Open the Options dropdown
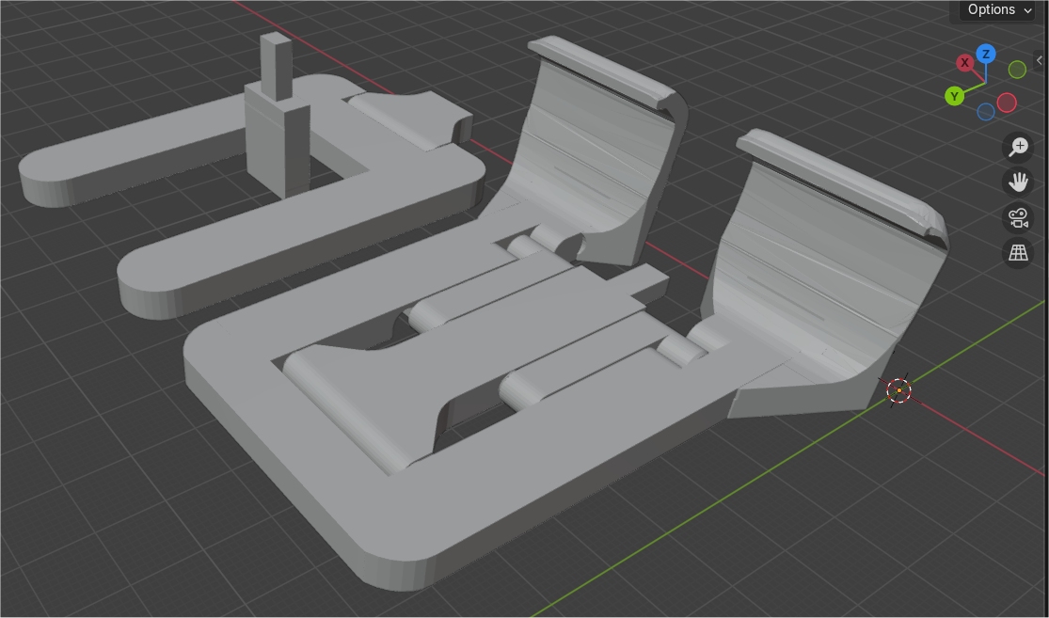 996,10
